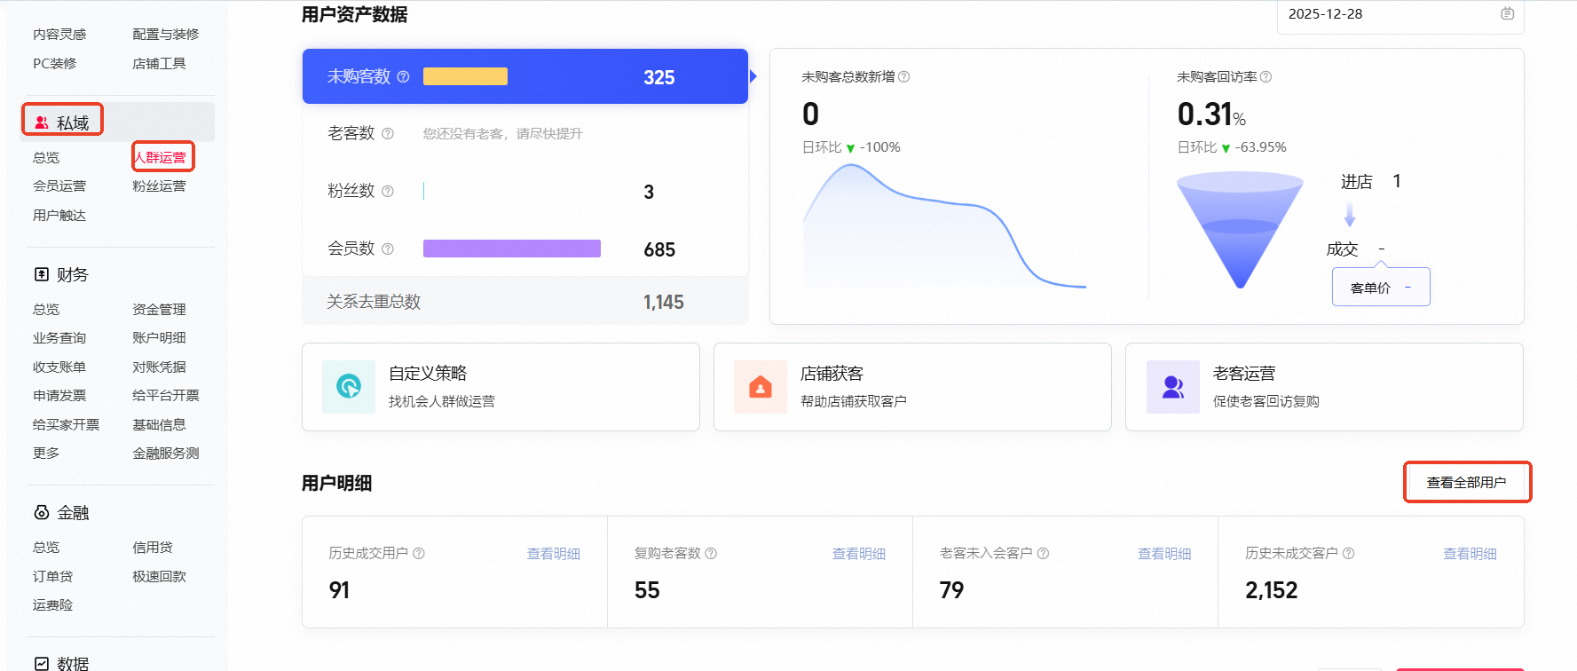Click the 查看全部用户 button
Screen dimensions: 1577x671
[1467, 483]
